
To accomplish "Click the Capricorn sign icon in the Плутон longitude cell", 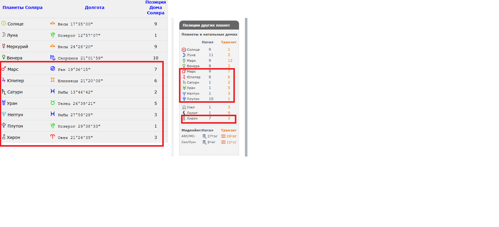I will click(52, 126).
